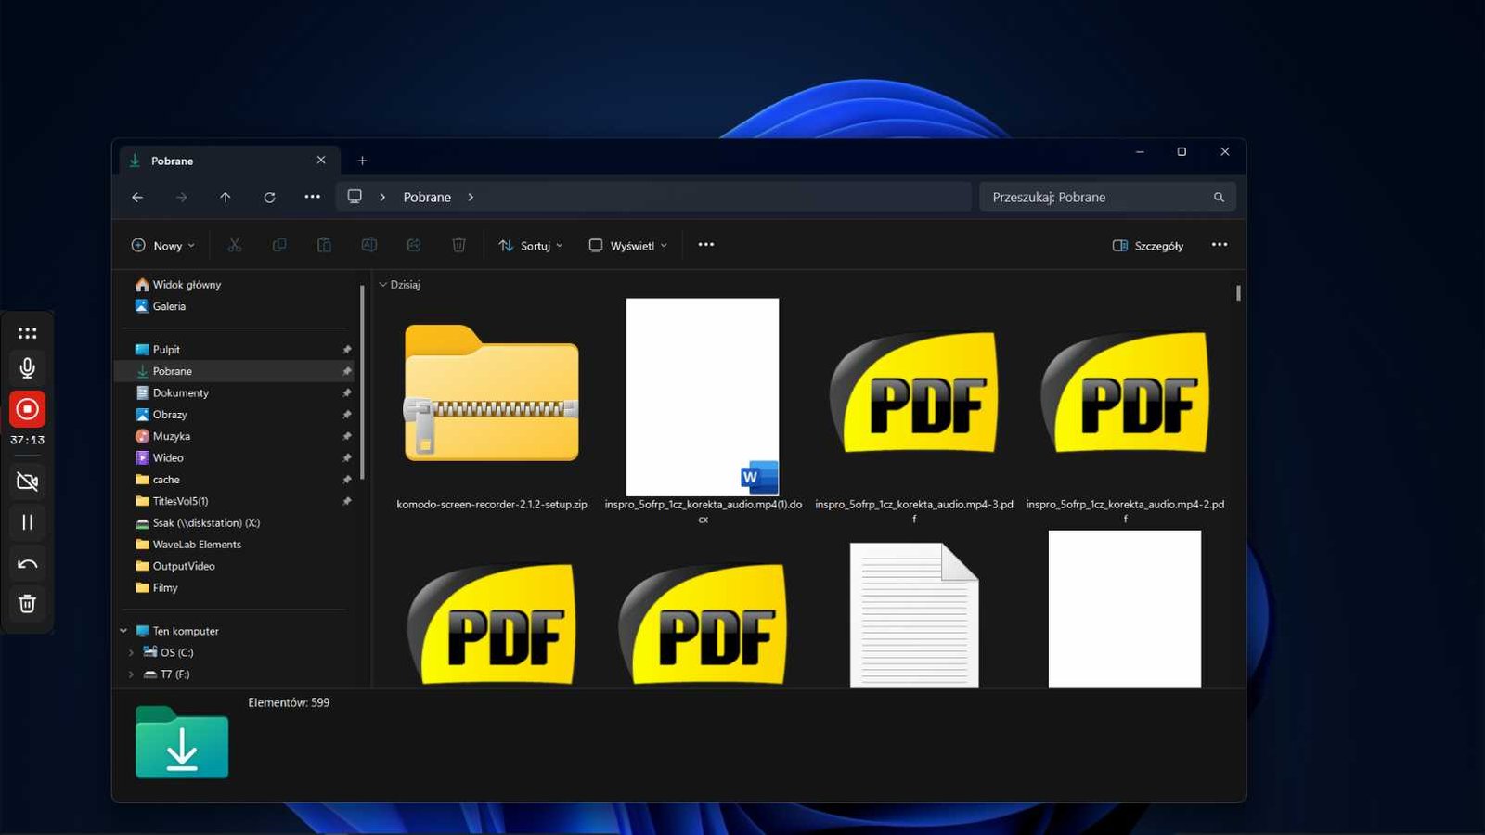Viewport: 1485px width, 835px height.
Task: Click the Share icon in toolbar
Action: pos(414,245)
